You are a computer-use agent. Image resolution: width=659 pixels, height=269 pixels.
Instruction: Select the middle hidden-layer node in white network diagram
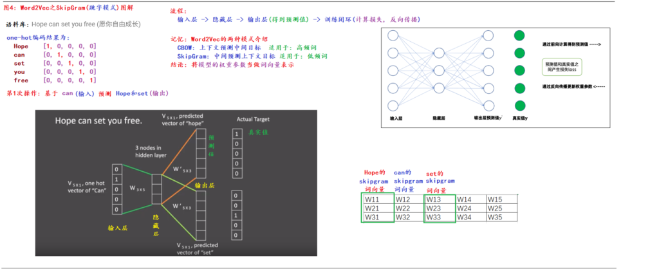pyautogui.click(x=439, y=71)
